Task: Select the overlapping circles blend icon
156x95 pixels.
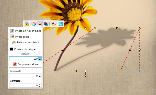Action: click(46, 24)
